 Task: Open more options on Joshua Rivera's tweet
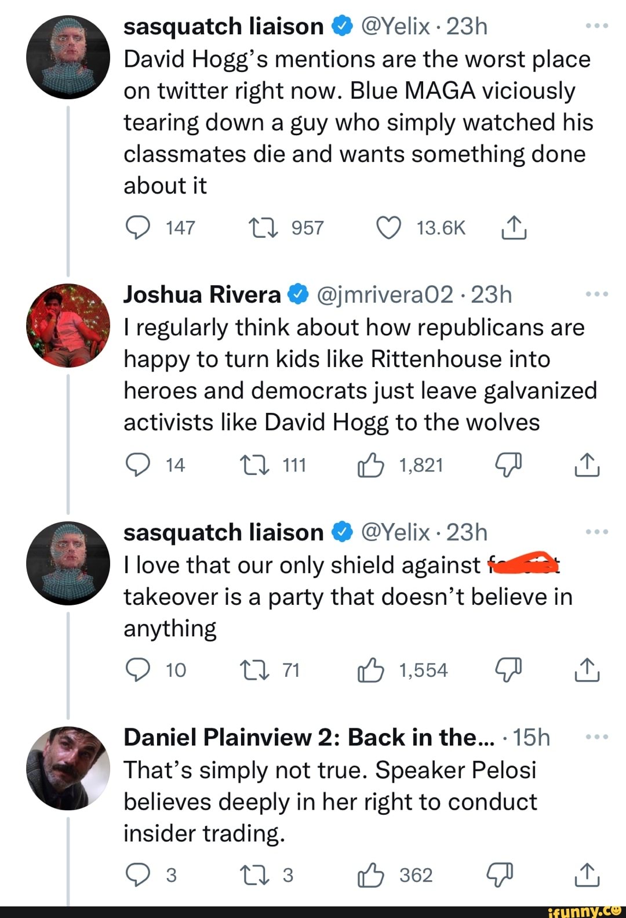pos(596,295)
